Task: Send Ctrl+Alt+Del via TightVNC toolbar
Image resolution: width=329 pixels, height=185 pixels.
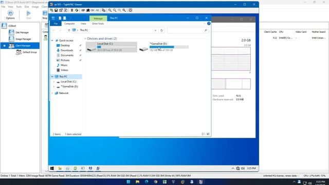Action: pyautogui.click(x=83, y=10)
